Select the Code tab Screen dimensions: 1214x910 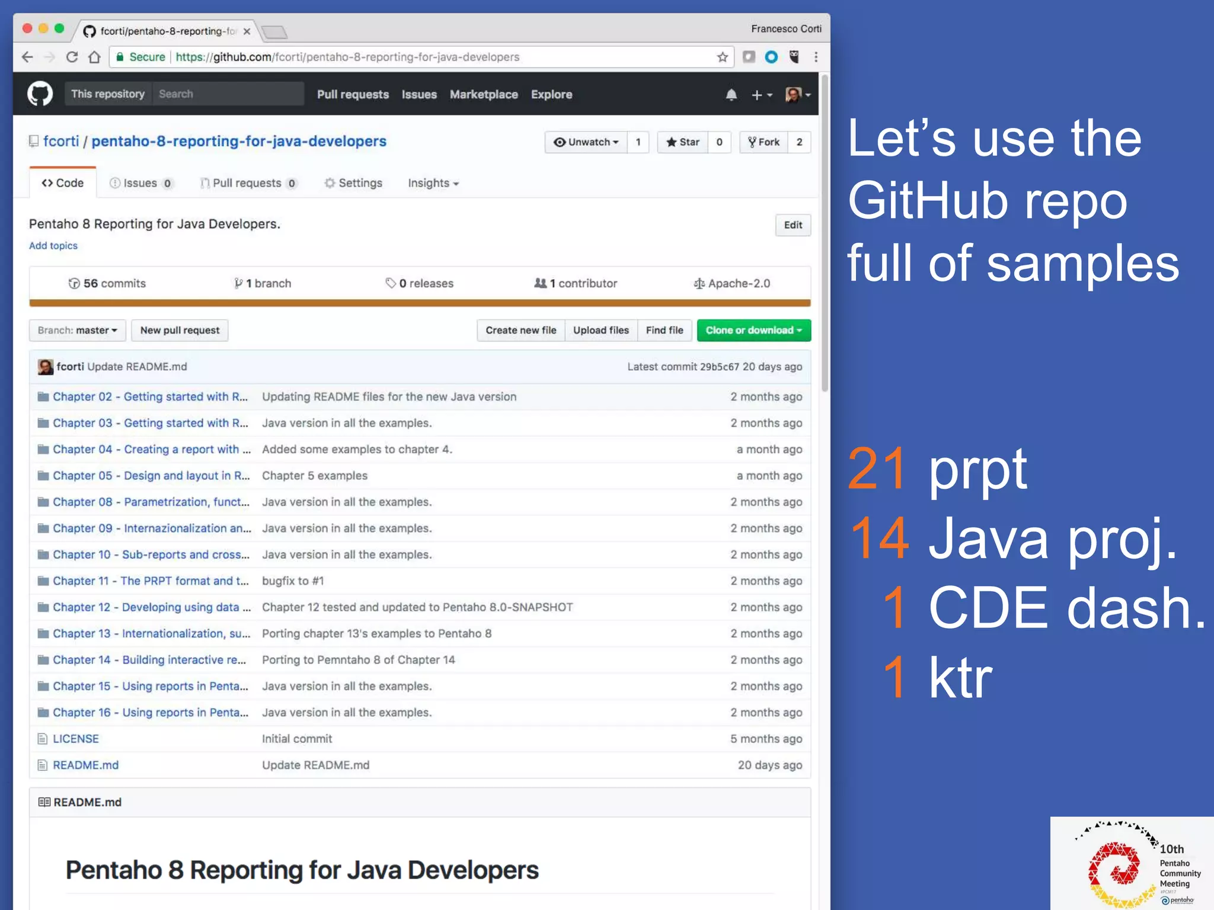pyautogui.click(x=63, y=183)
